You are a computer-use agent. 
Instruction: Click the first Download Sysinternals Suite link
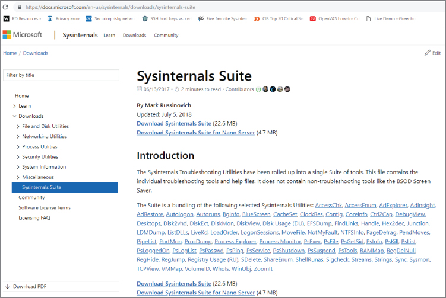(174, 123)
